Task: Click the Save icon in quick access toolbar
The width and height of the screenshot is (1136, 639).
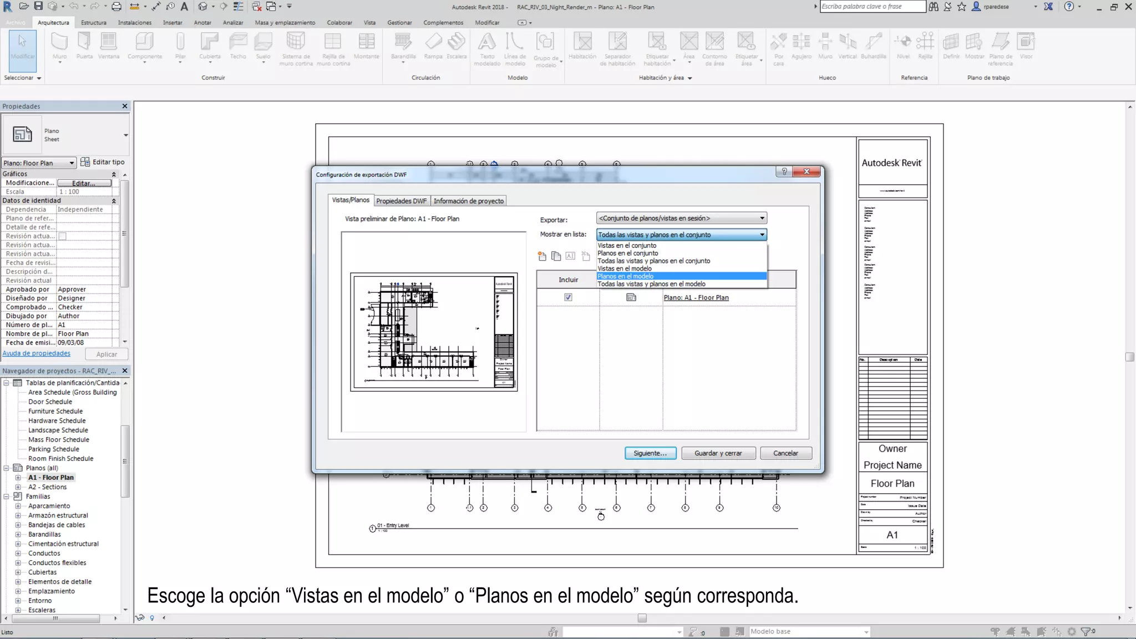Action: click(x=38, y=6)
